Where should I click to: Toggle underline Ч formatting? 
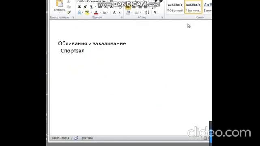click(x=91, y=7)
